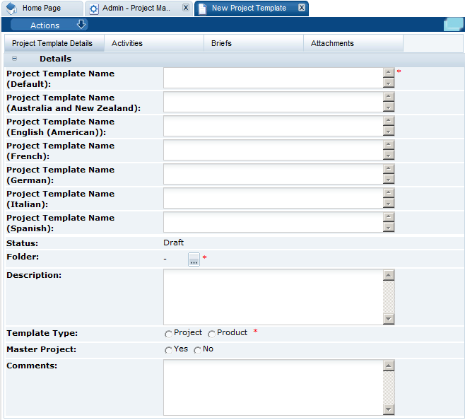Open the Folder browse (...) button
Viewport: 465px width, 420px height.
coord(194,259)
